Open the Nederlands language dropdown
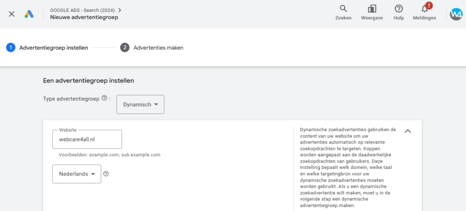Viewport: 466px width, 211px height. (x=76, y=174)
